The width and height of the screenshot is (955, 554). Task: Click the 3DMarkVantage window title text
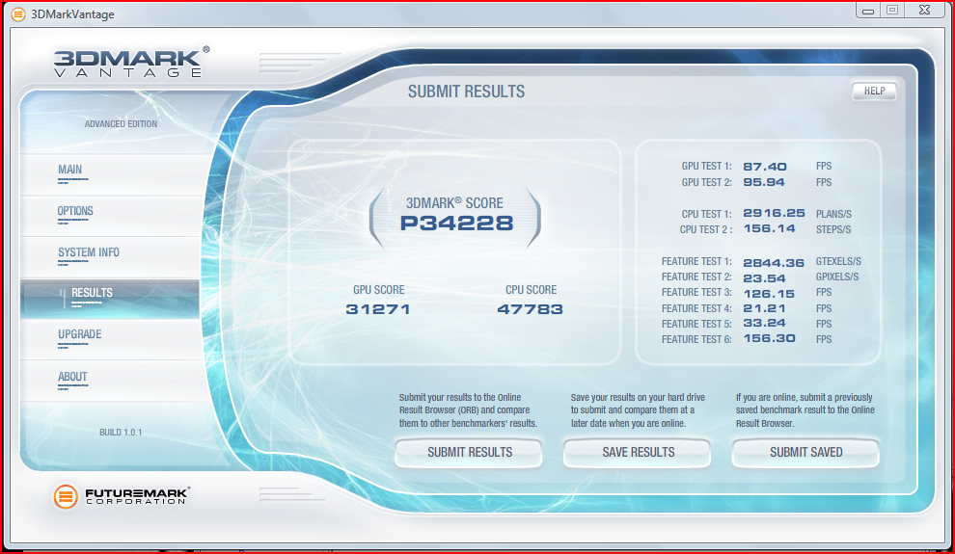pos(72,14)
